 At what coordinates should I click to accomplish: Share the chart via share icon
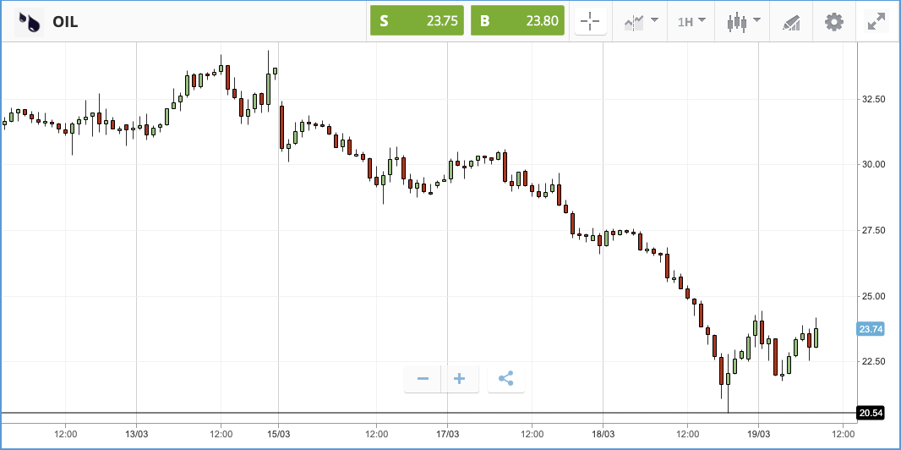[505, 379]
